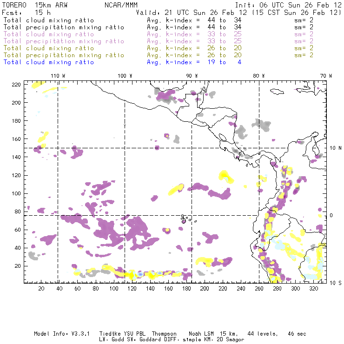Click the "80" tick on the vertical axis
Image resolution: width=344 pixels, height=344 pixels.
click(x=18, y=212)
